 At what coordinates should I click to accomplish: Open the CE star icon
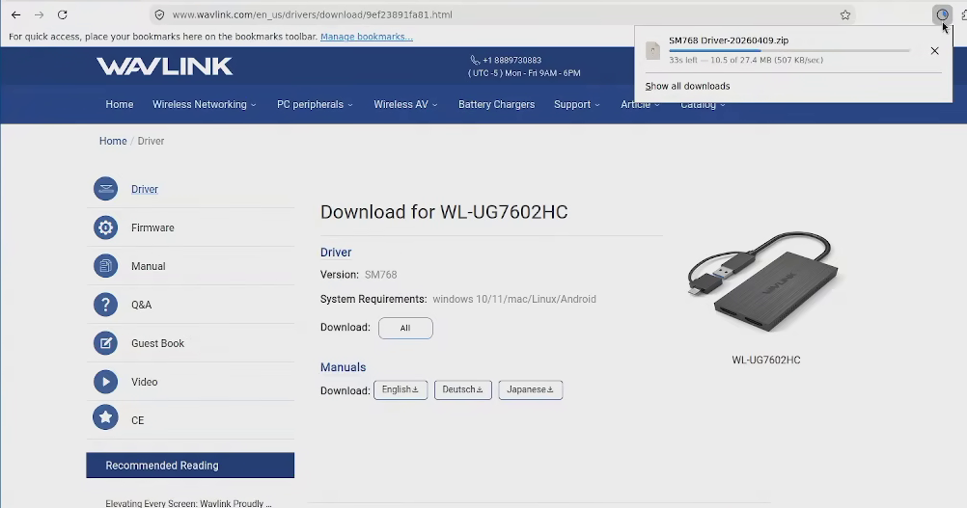click(x=105, y=417)
